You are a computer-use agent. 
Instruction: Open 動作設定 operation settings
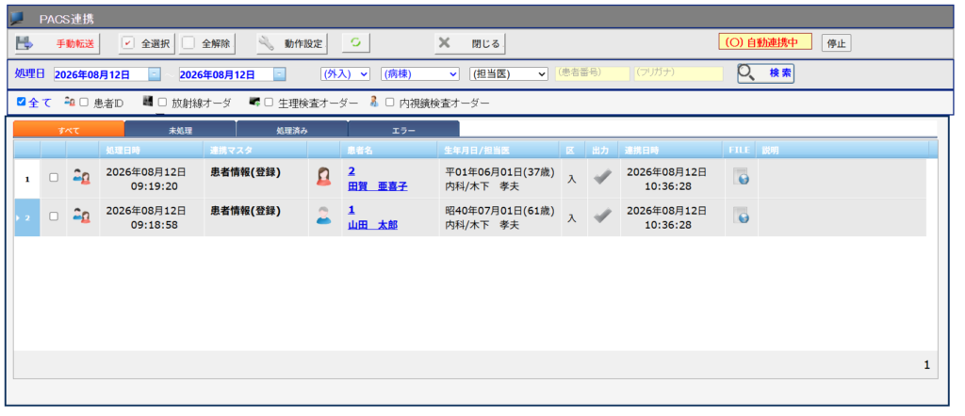click(x=292, y=43)
